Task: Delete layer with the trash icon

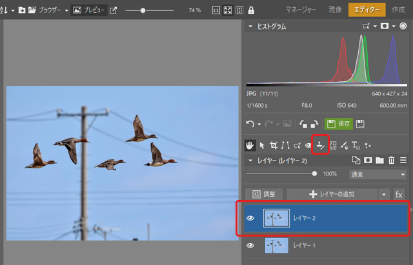Action: (x=391, y=160)
